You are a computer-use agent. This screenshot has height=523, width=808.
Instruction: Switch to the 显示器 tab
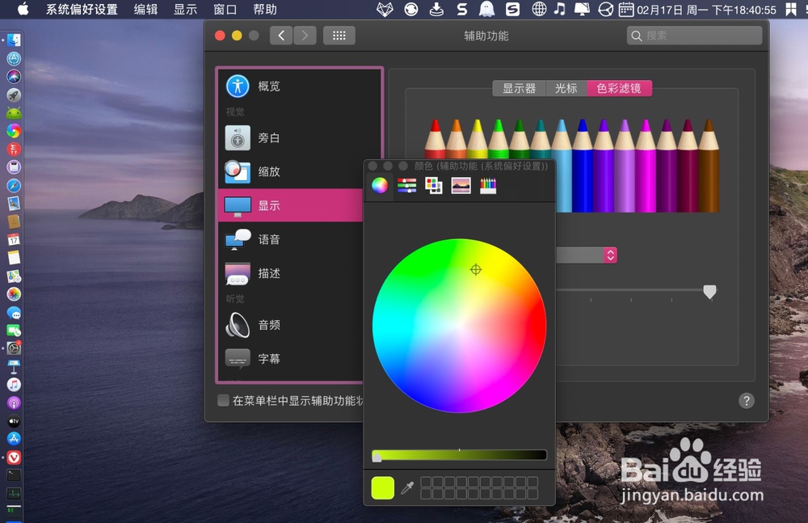[520, 88]
